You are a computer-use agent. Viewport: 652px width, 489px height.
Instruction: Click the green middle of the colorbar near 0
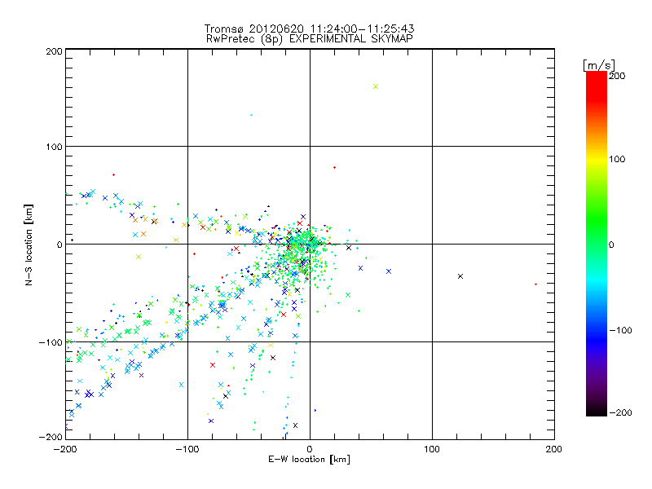pyautogui.click(x=597, y=244)
